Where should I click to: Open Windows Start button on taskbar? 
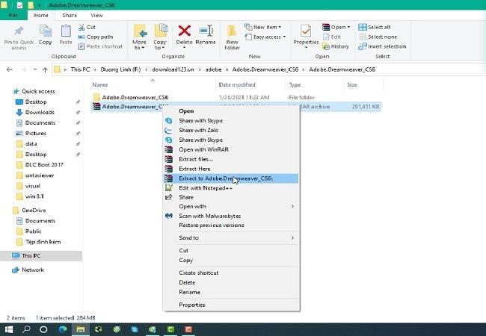(x=9, y=329)
